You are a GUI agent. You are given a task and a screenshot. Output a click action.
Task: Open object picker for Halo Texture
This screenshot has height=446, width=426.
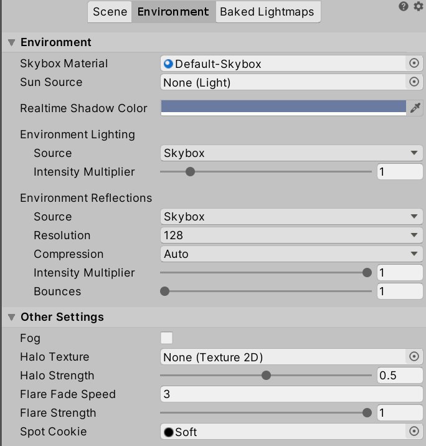414,356
